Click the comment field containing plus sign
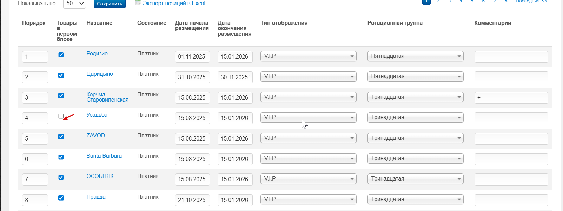 (x=511, y=97)
